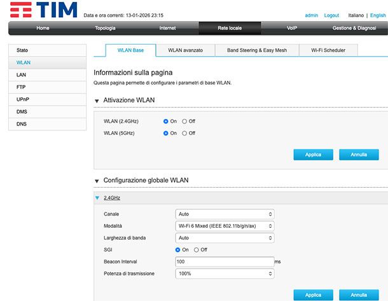Select DMS in the sidebar
Viewport: 388px width, 301px height.
click(47, 111)
